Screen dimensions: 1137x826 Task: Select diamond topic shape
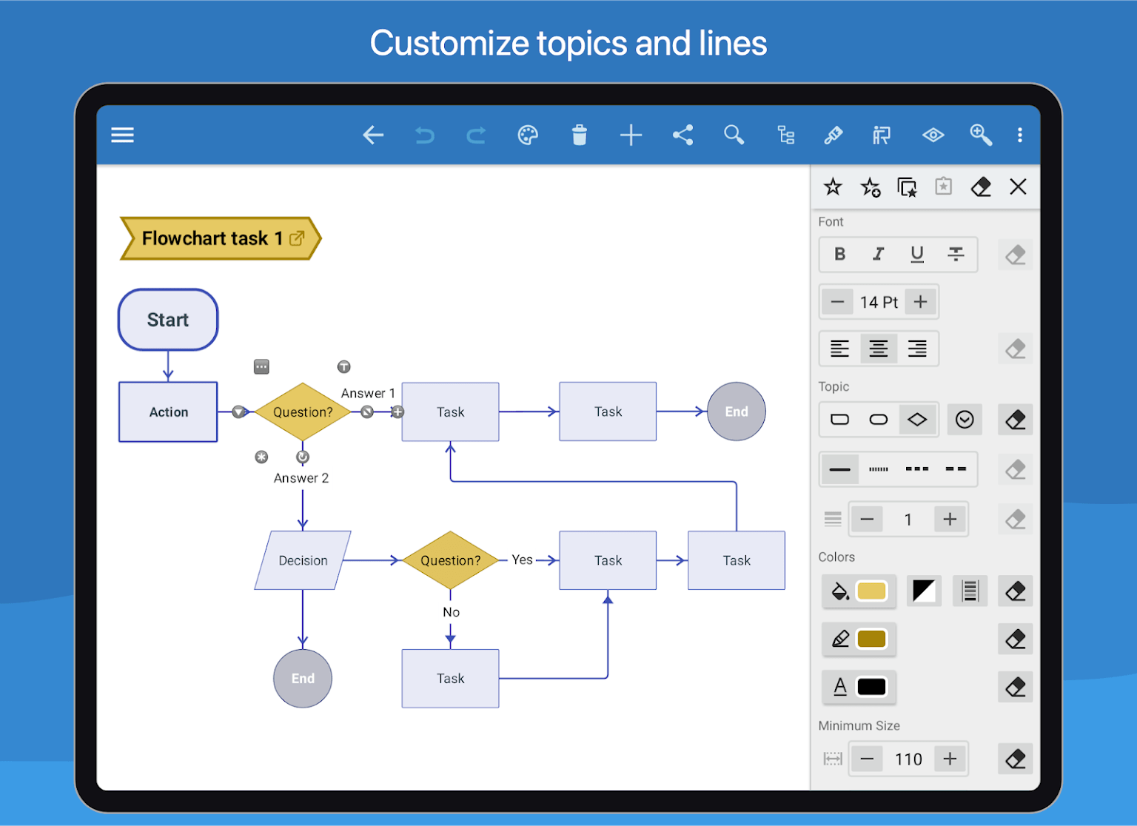[917, 420]
